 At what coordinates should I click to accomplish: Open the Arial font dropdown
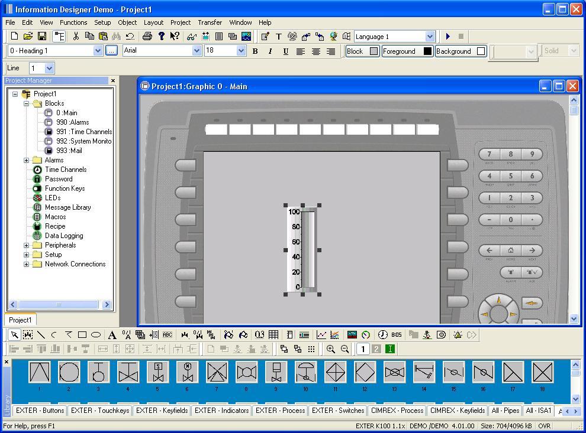click(197, 51)
